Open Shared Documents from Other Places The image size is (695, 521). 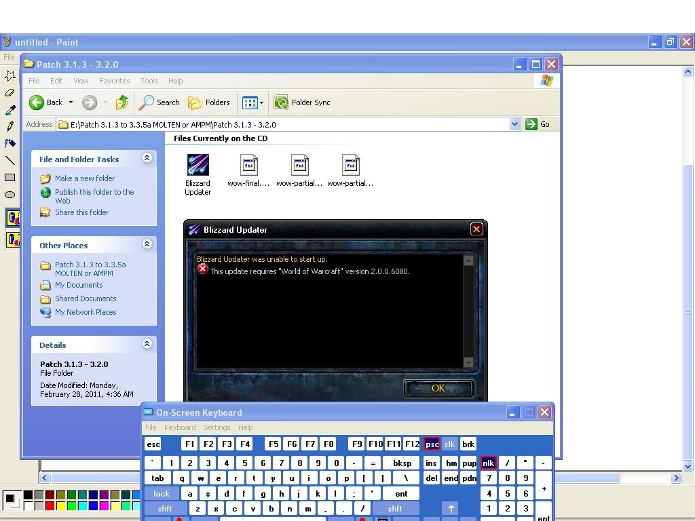[x=86, y=298]
